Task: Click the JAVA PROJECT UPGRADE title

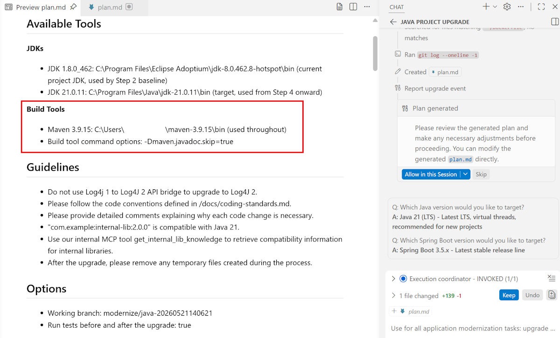Action: coord(435,22)
